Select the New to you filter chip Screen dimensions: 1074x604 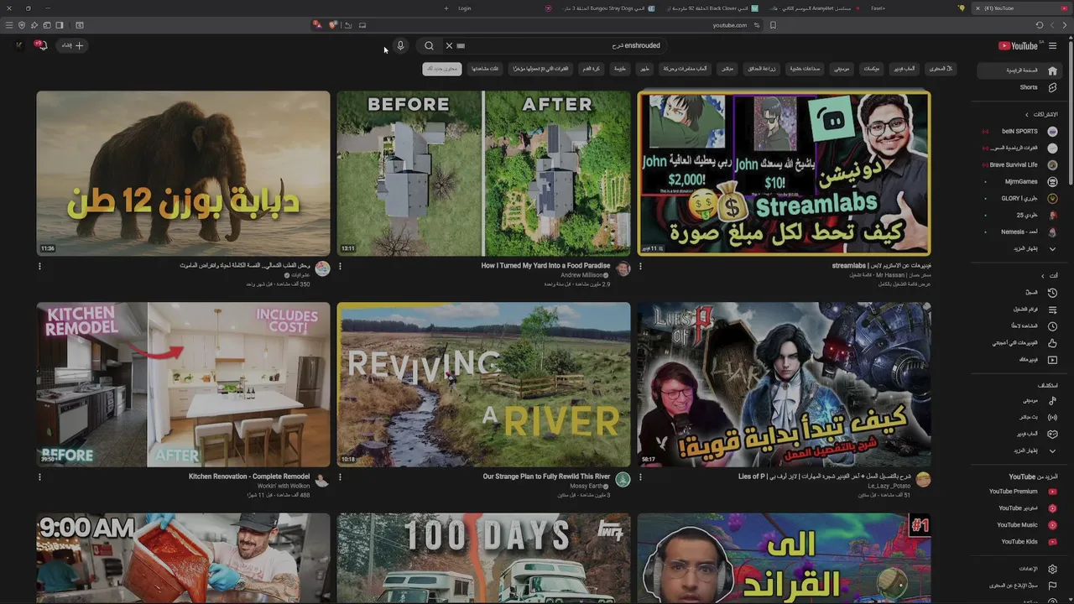(x=442, y=69)
